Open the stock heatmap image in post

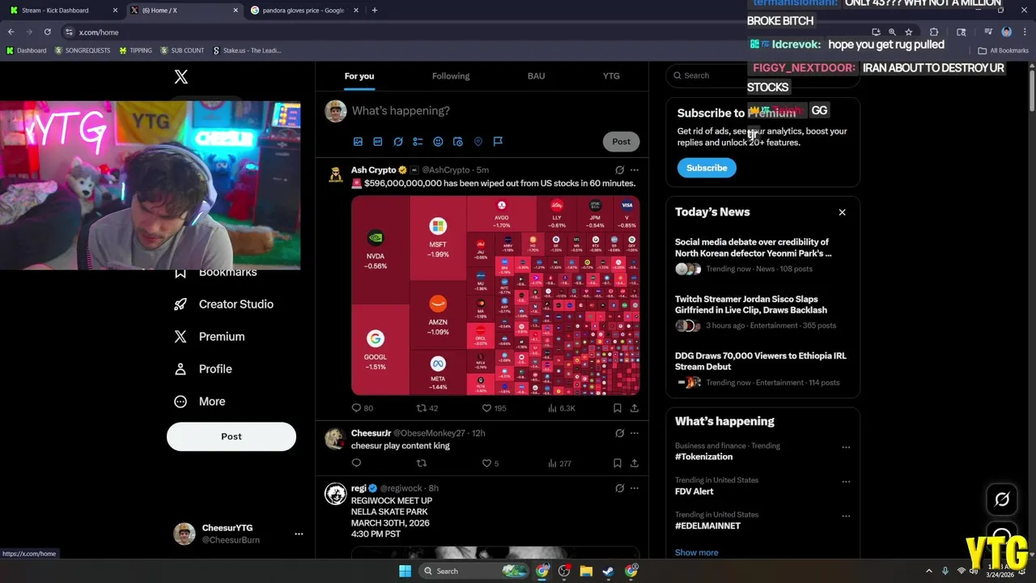[x=495, y=296]
